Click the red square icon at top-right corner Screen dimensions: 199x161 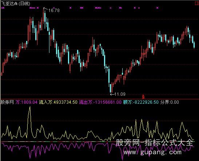(x=197, y=3)
